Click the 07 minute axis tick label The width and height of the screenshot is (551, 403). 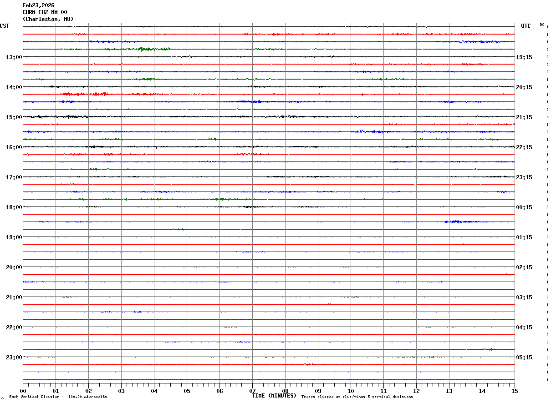252,391
